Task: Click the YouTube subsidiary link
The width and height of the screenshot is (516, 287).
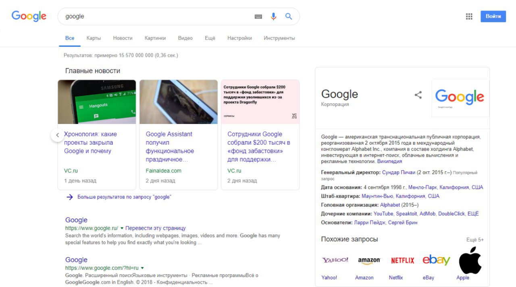Action: pyautogui.click(x=383, y=214)
